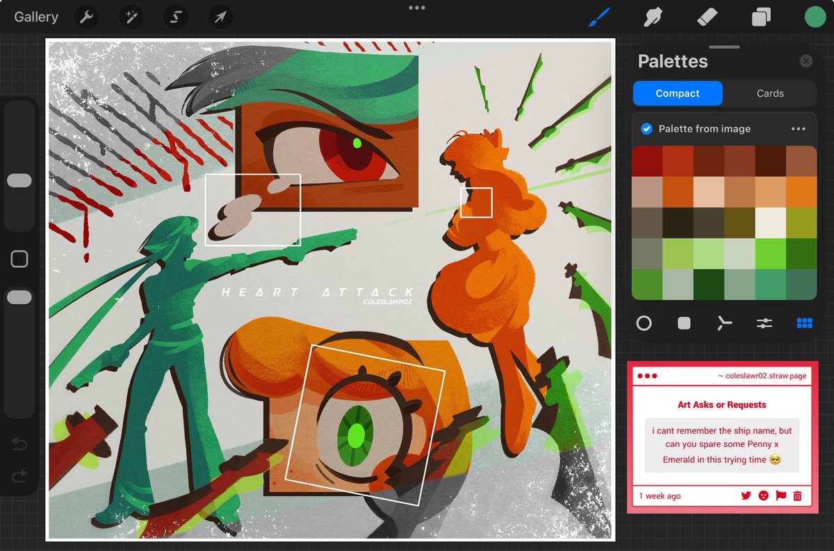834x551 pixels.
Task: Switch to the Value sliders picker
Action: 764,323
